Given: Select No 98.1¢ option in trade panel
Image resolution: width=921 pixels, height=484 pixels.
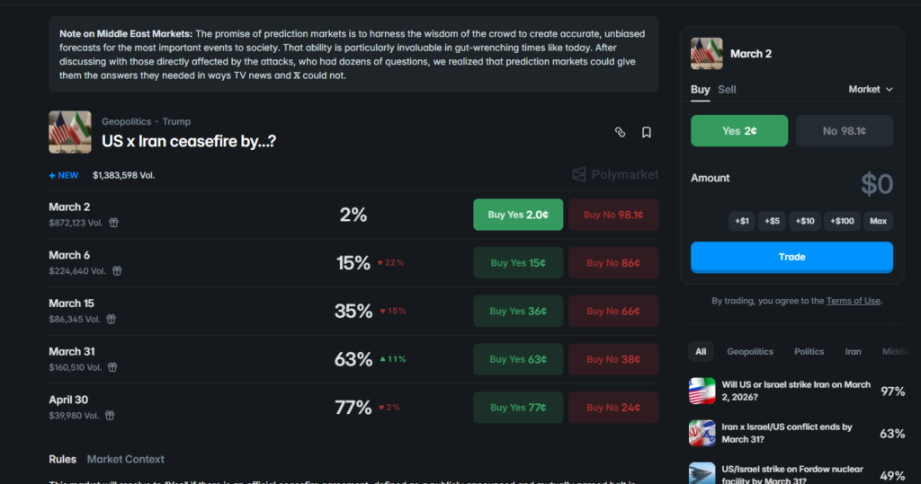Looking at the screenshot, I should (844, 131).
